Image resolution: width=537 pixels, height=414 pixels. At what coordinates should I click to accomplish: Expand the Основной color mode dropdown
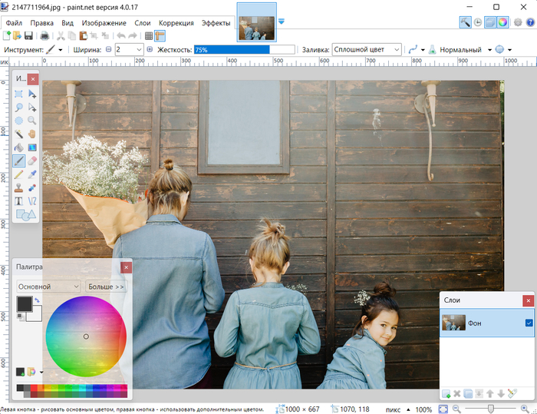[48, 286]
